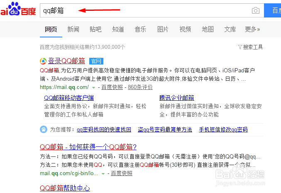Viewport: 281px width, 193px height.
Task: Open the 视频 tab
Action: click(185, 29)
